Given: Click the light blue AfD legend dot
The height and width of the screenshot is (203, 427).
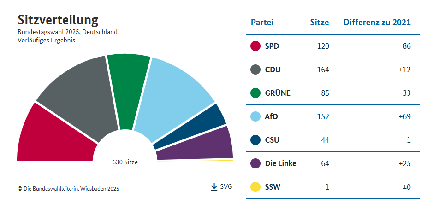Looking at the screenshot, I should pyautogui.click(x=256, y=117).
